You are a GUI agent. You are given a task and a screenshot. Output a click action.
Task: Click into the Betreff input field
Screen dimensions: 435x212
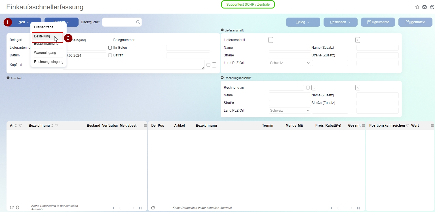[x=188, y=55]
